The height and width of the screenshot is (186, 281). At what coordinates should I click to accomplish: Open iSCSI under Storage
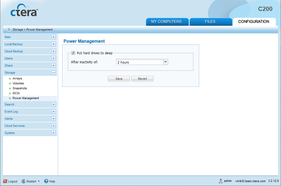[16, 93]
